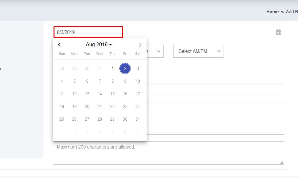The image size is (298, 178).
Task: Click August 30 in the calendar
Action: 125,119
